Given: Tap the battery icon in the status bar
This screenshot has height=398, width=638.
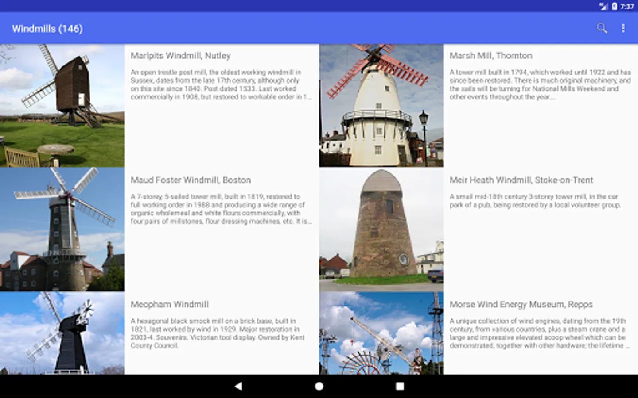Looking at the screenshot, I should 615,6.
